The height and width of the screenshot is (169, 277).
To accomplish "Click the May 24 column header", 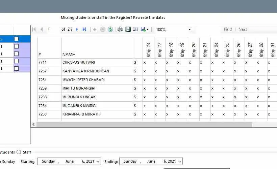I will pos(216,49).
